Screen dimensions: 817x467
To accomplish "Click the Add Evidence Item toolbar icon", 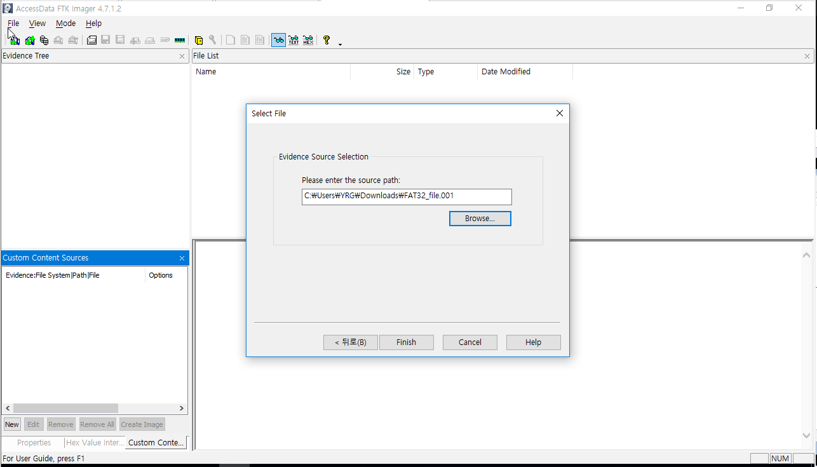I will 14,40.
